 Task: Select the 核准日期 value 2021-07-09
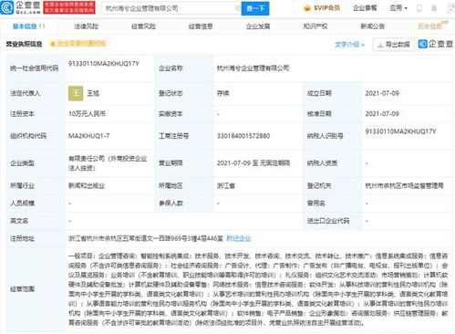point(382,114)
